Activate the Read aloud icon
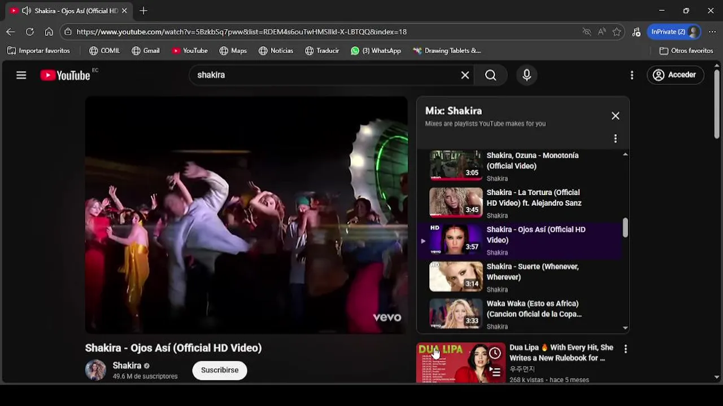723x406 pixels. pyautogui.click(x=602, y=32)
